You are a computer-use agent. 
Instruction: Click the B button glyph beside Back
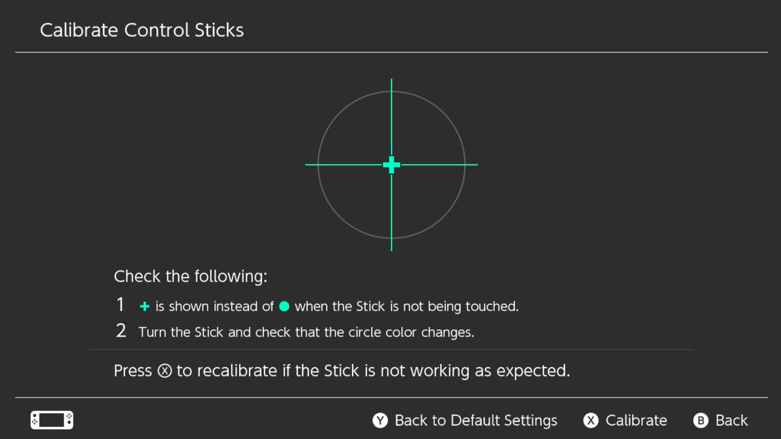[x=700, y=420]
